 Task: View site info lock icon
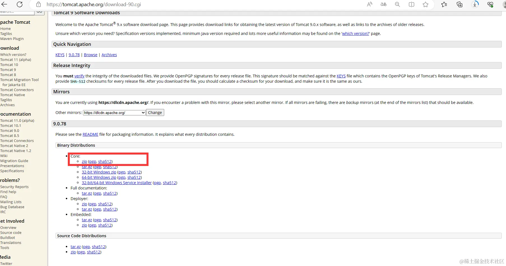pos(39,4)
